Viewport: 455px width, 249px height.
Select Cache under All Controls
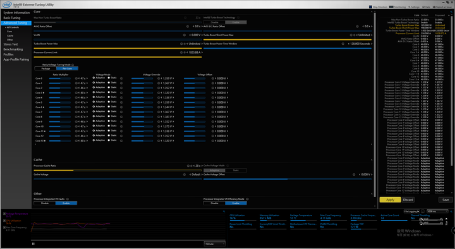[10, 35]
